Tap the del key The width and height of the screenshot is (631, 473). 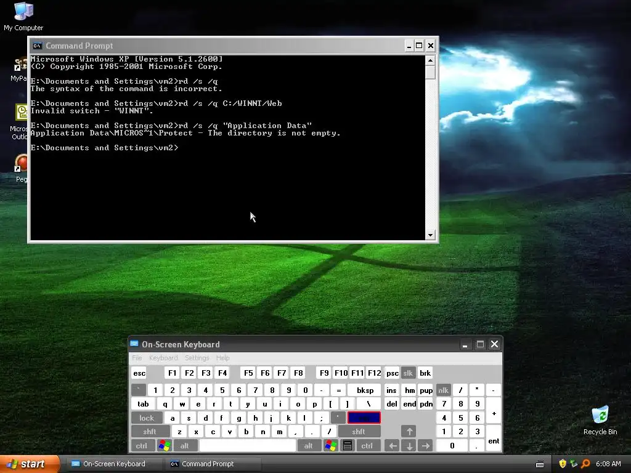click(x=392, y=404)
